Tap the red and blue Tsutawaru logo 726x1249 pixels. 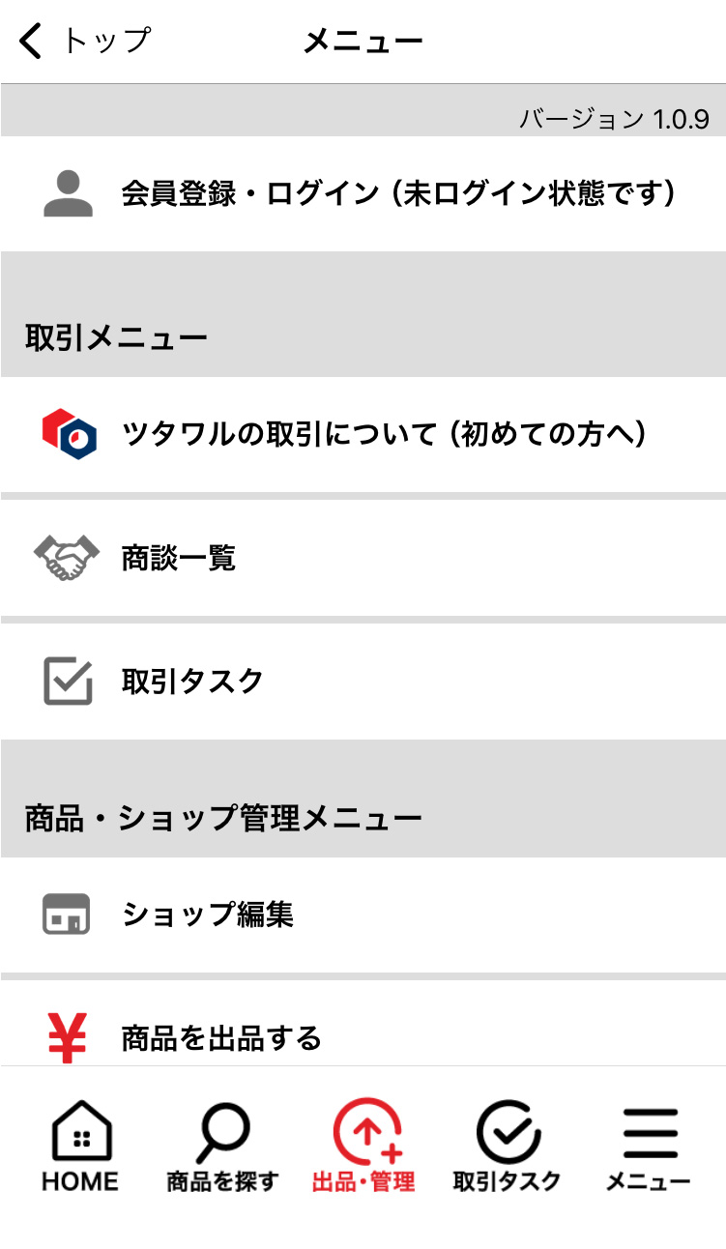coord(68,434)
